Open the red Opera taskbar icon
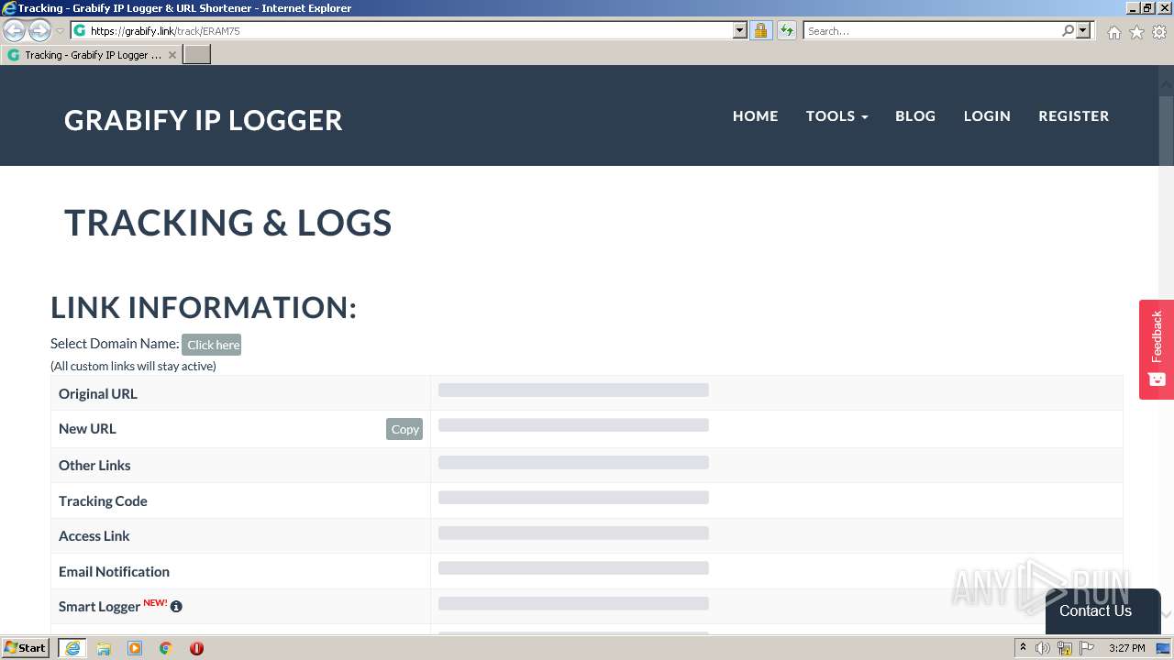 click(196, 648)
